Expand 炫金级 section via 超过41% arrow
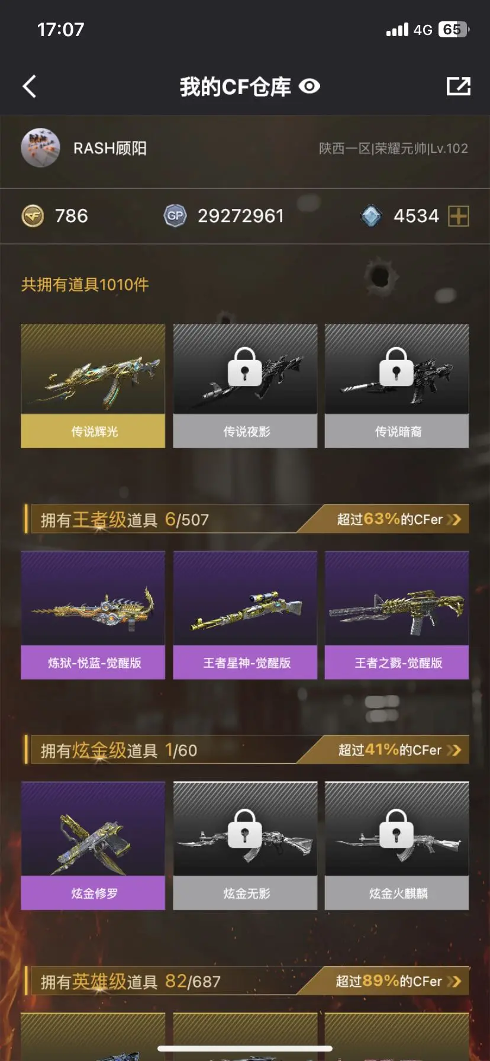This screenshot has width=490, height=1061. 454,750
